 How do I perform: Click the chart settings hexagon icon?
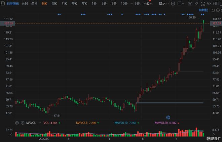tap(173, 4)
